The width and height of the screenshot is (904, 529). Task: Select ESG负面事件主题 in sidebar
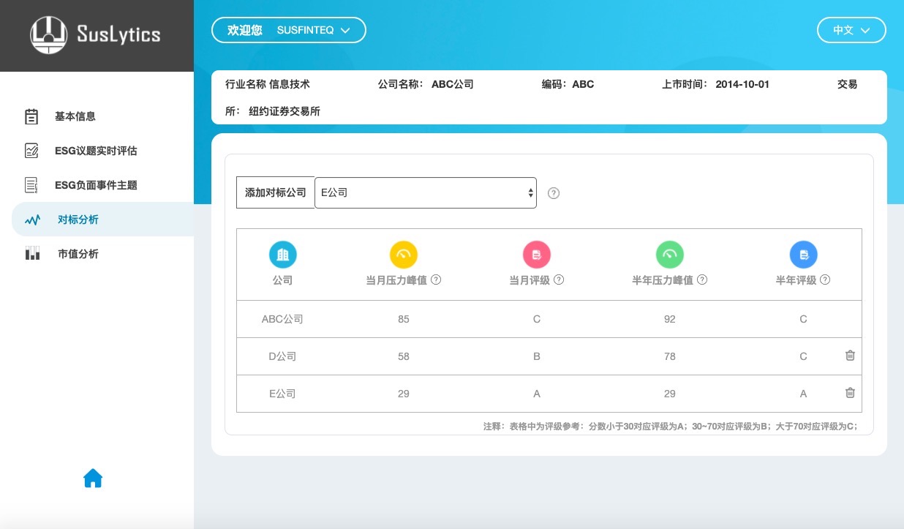coord(95,185)
